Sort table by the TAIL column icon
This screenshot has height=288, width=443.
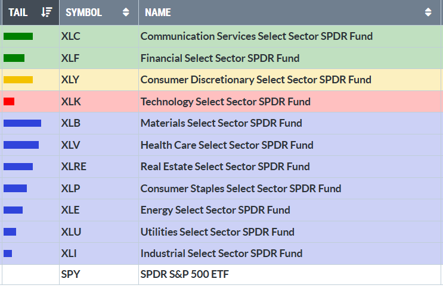click(47, 12)
